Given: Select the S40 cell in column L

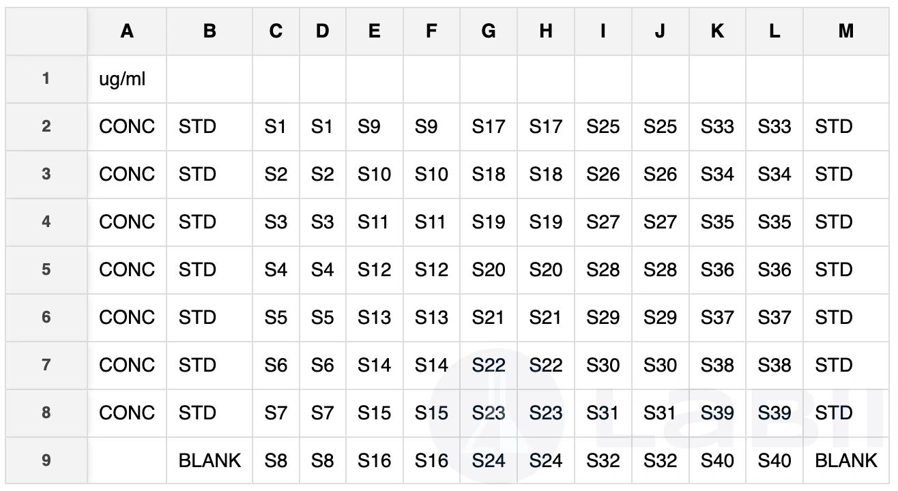Looking at the screenshot, I should click(774, 460).
